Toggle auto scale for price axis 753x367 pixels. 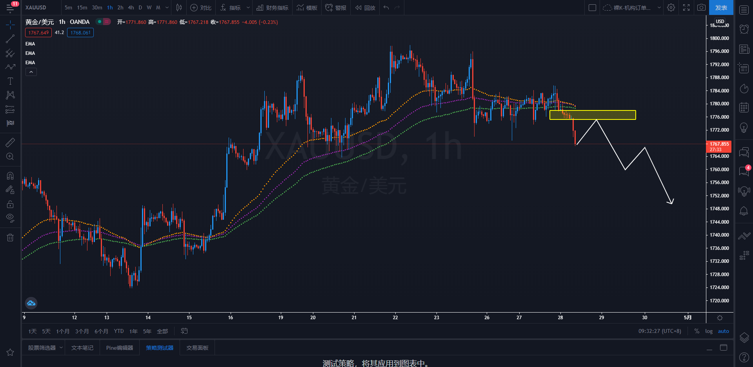(x=723, y=331)
